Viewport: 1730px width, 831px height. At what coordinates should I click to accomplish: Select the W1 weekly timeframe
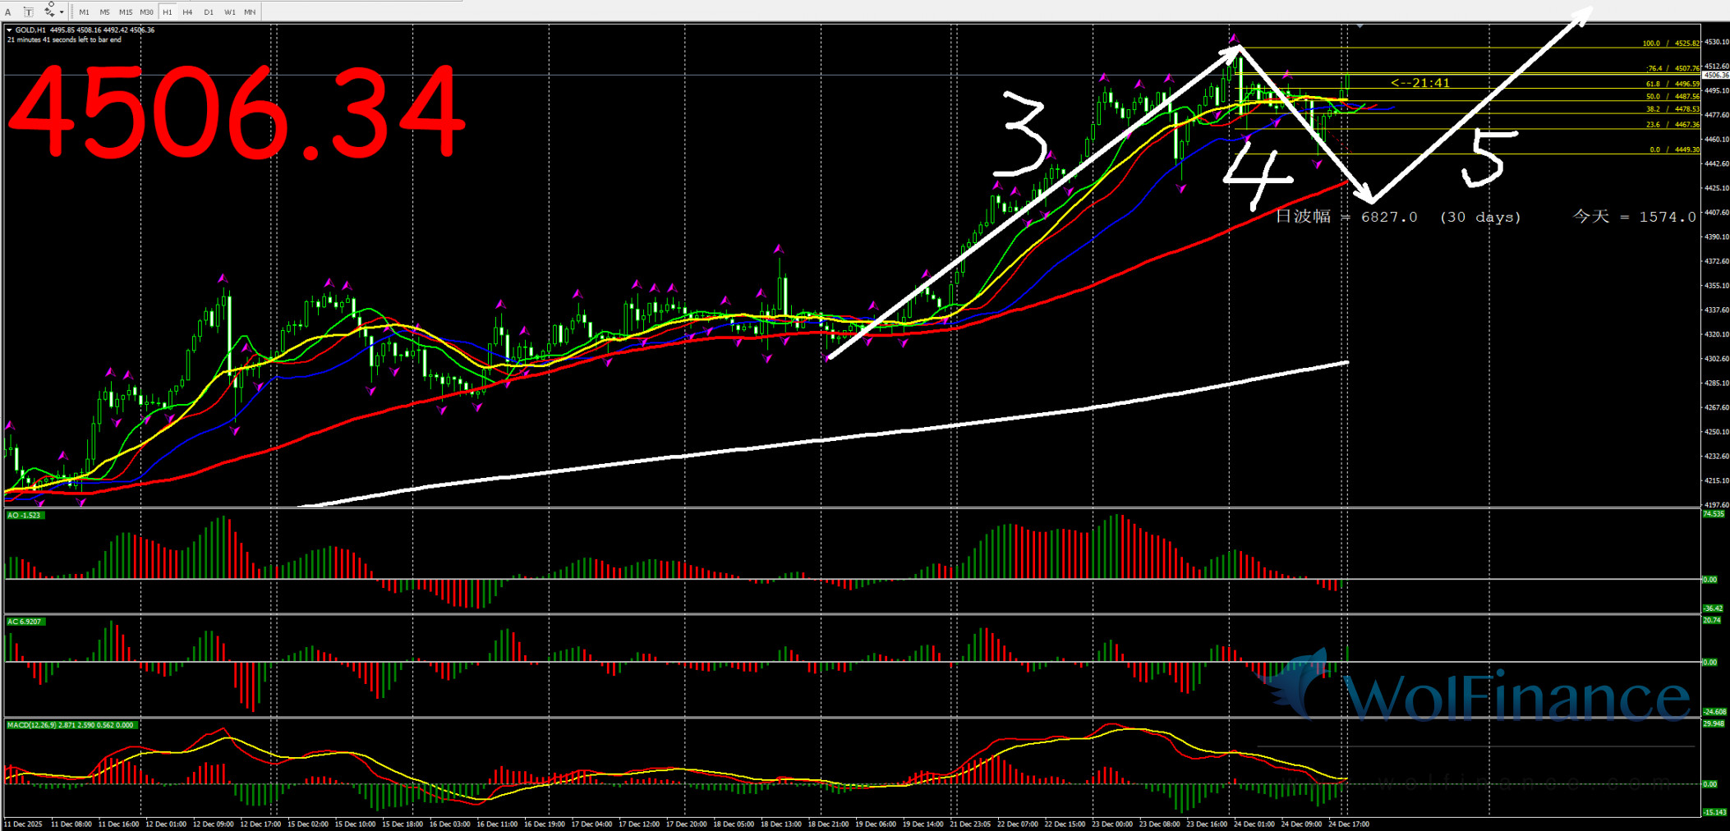pos(230,12)
